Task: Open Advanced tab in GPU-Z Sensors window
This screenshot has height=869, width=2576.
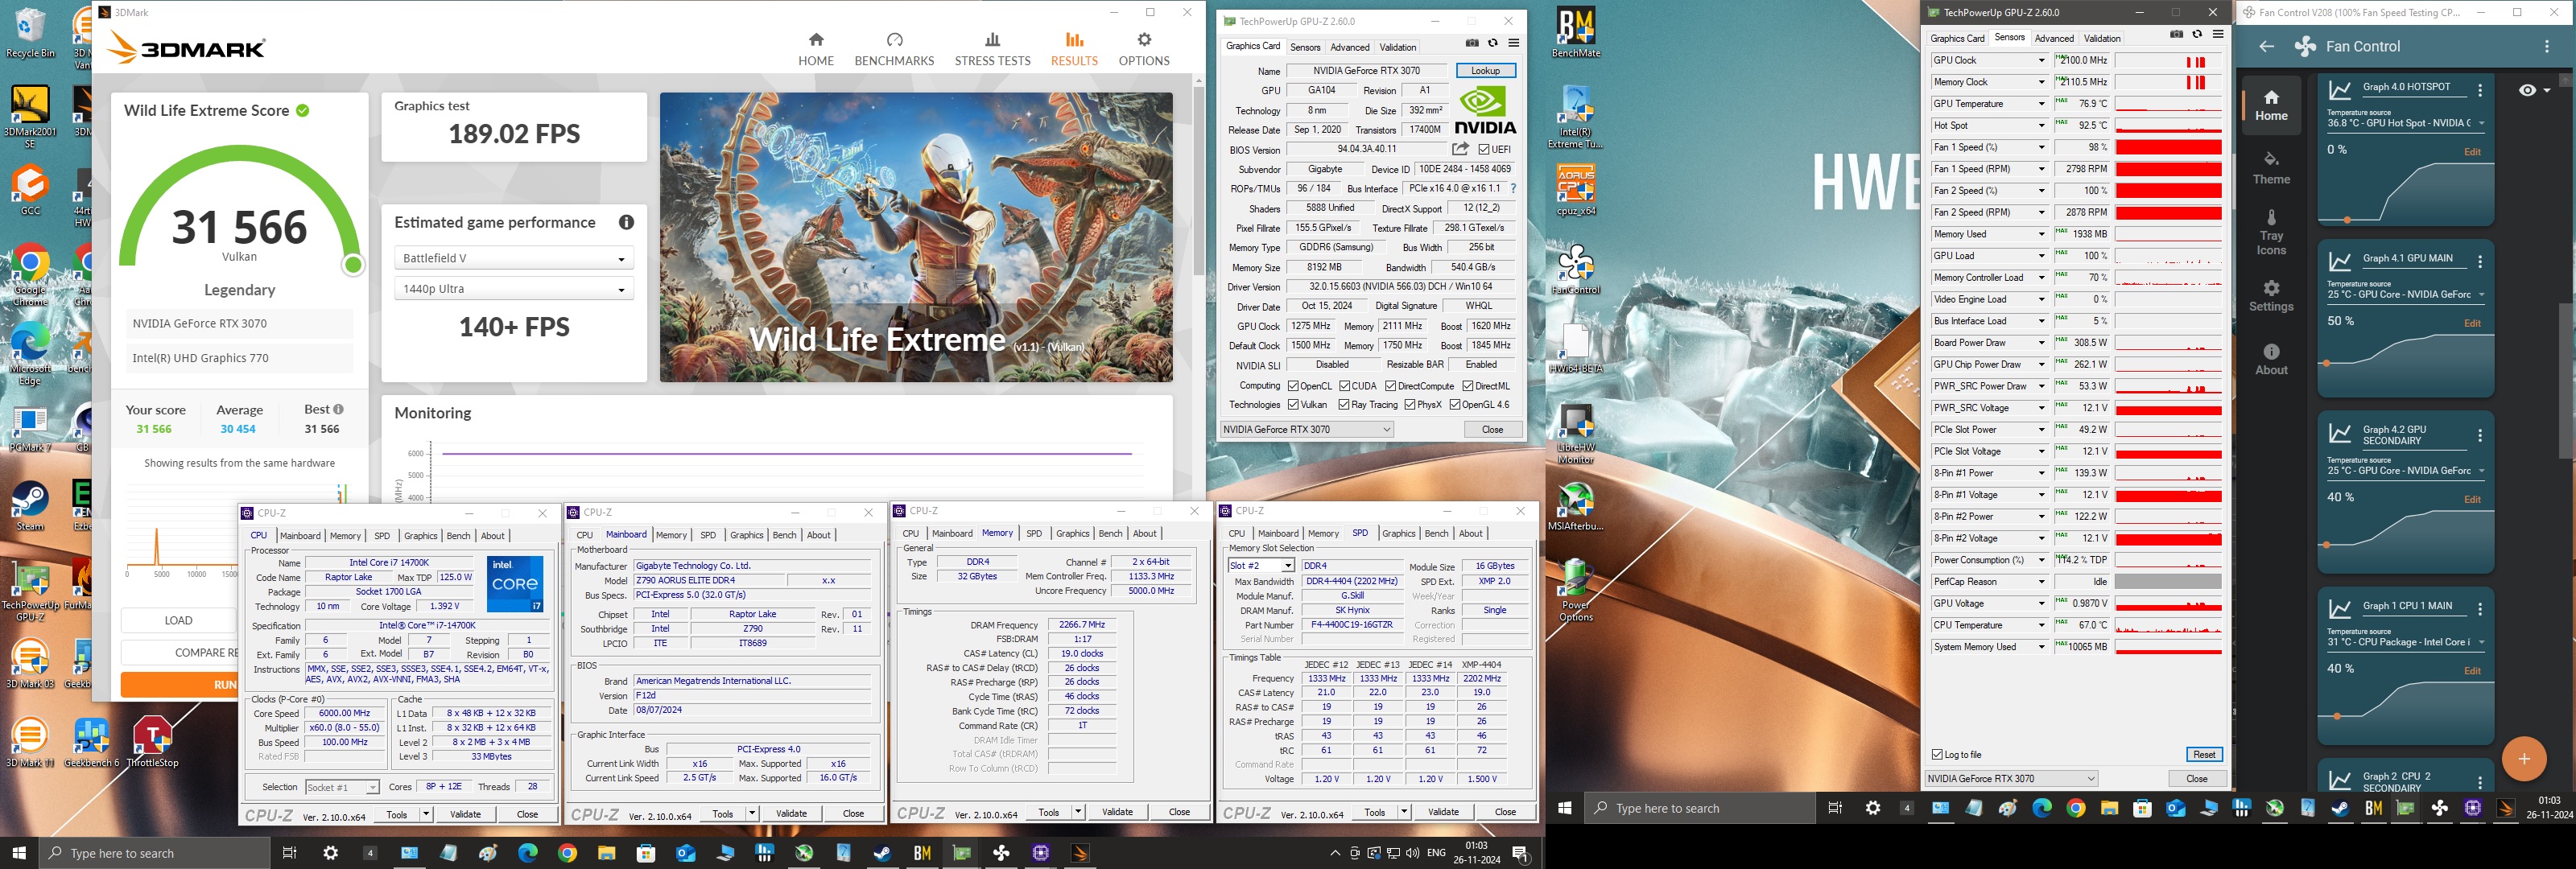Action: 2054,39
